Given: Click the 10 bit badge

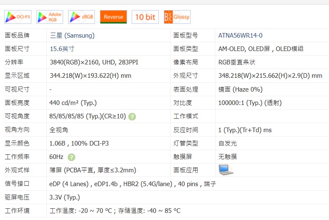Looking at the screenshot, I should coord(145,17).
